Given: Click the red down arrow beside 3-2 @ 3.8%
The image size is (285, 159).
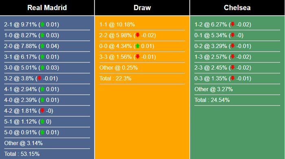Looking at the screenshot, I should tap(39, 78).
